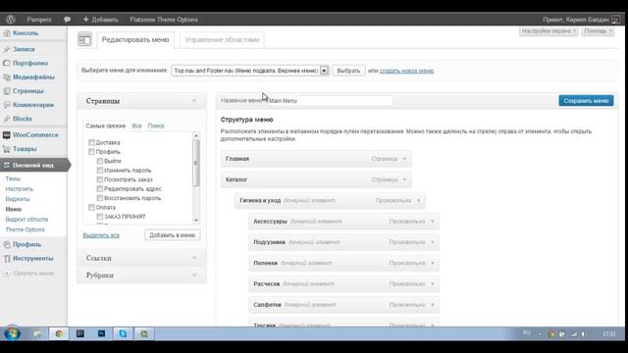The width and height of the screenshot is (628, 353).
Task: Click the Blocks sidebar icon
Action: pos(7,119)
